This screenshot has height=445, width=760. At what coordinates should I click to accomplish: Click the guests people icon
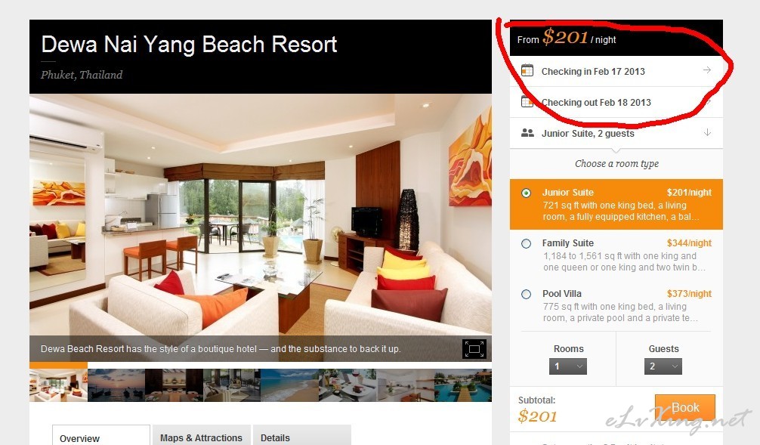pyautogui.click(x=527, y=133)
